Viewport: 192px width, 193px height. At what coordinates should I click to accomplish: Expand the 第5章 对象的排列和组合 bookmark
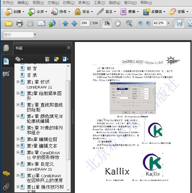pyautogui.click(x=18, y=128)
